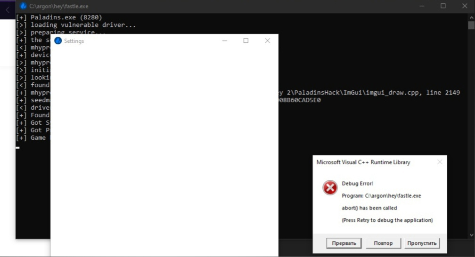Go back with the left chevron arrow

pos(7,9)
